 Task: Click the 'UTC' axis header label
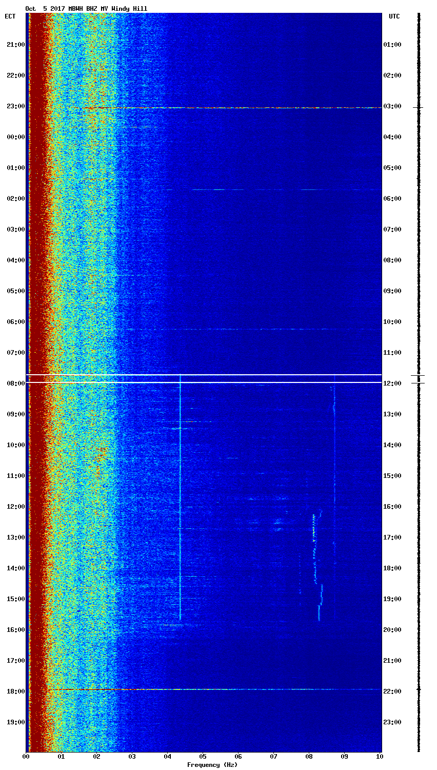394,16
